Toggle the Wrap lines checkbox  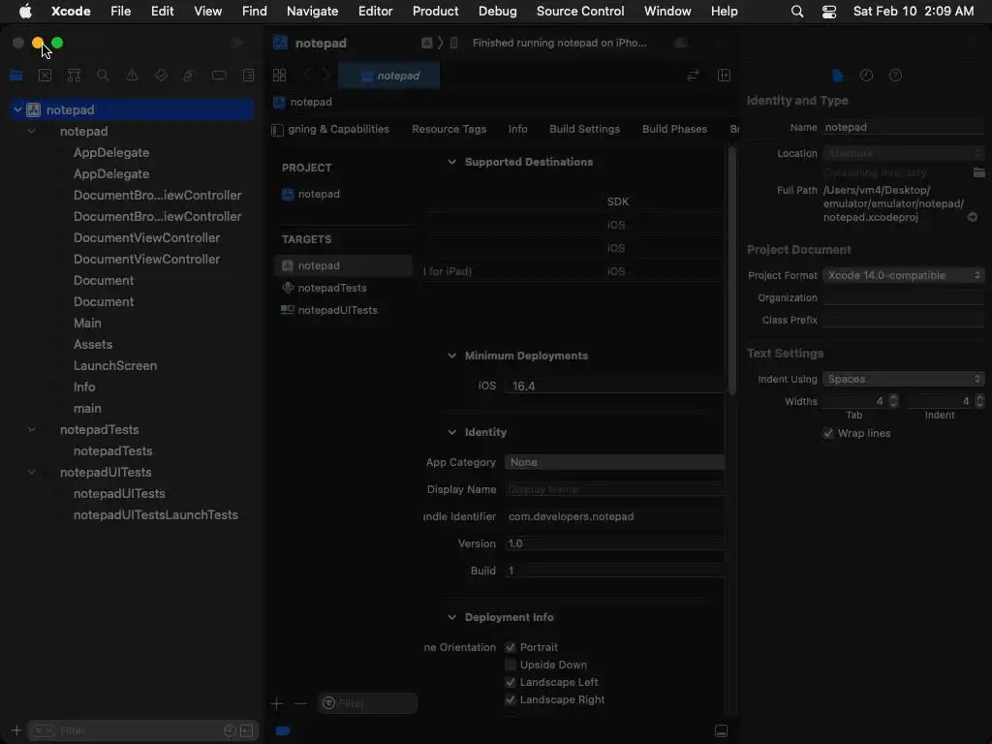point(827,433)
